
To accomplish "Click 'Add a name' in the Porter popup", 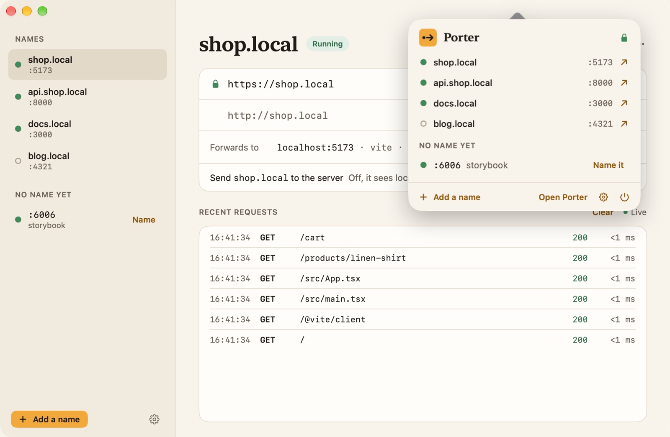I will [450, 197].
